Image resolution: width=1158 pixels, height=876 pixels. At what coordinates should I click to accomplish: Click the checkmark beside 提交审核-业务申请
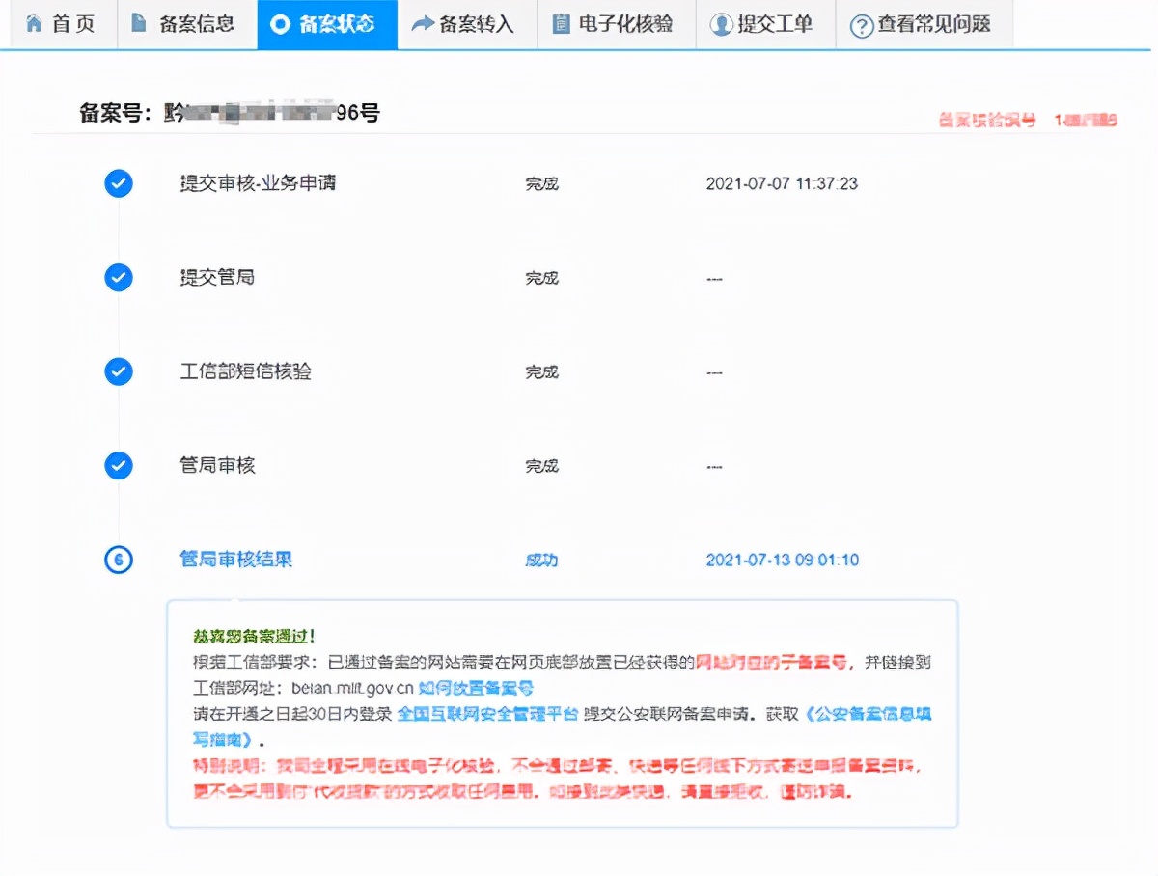(118, 183)
